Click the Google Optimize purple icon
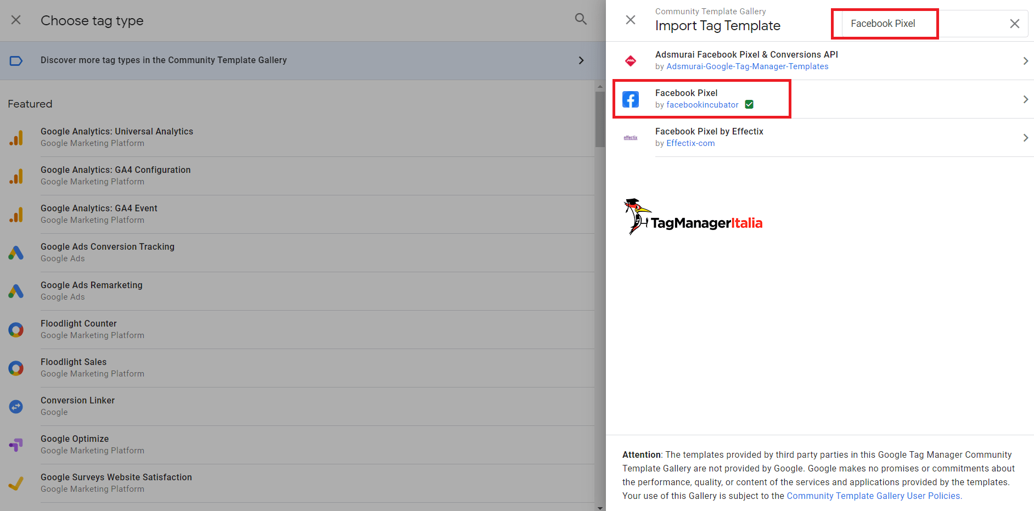This screenshot has height=511, width=1034. 16,445
